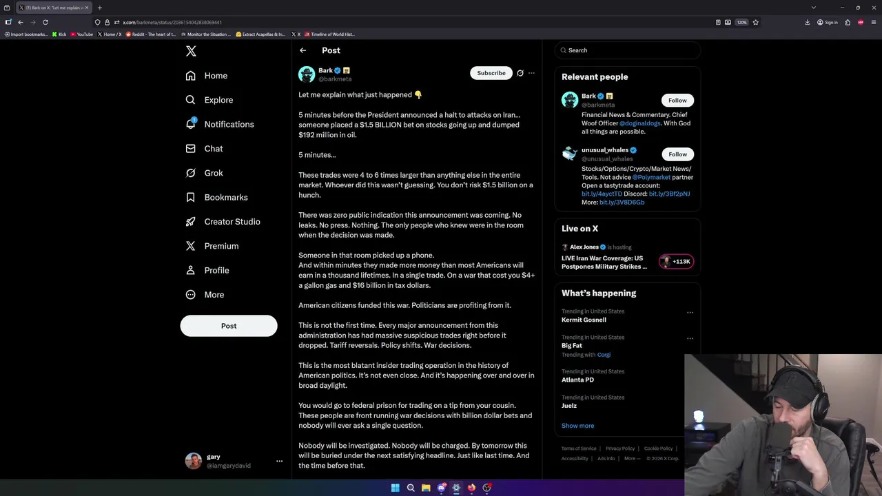882x496 pixels.
Task: Open the @Polymarket mention link
Action: pyautogui.click(x=651, y=177)
